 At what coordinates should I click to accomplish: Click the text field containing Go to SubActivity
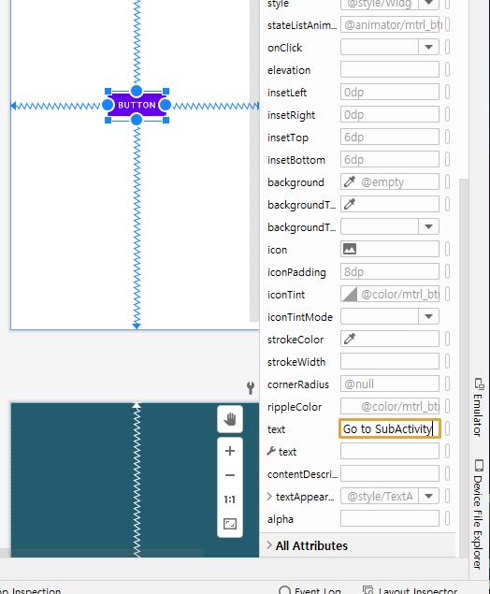[390, 428]
